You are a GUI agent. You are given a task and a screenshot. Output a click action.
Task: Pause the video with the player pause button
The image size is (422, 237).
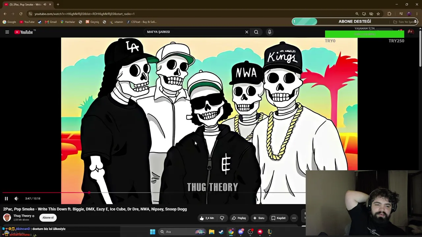coord(6,198)
